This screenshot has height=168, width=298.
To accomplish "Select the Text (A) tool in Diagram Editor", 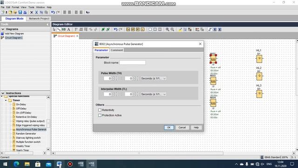I will [x=68, y=29].
